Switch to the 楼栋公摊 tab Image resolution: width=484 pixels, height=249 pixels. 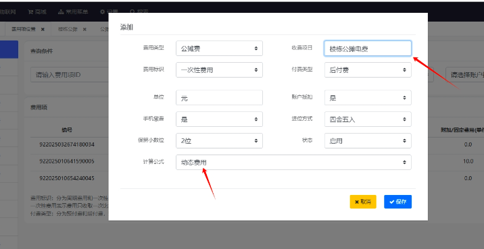[68, 29]
